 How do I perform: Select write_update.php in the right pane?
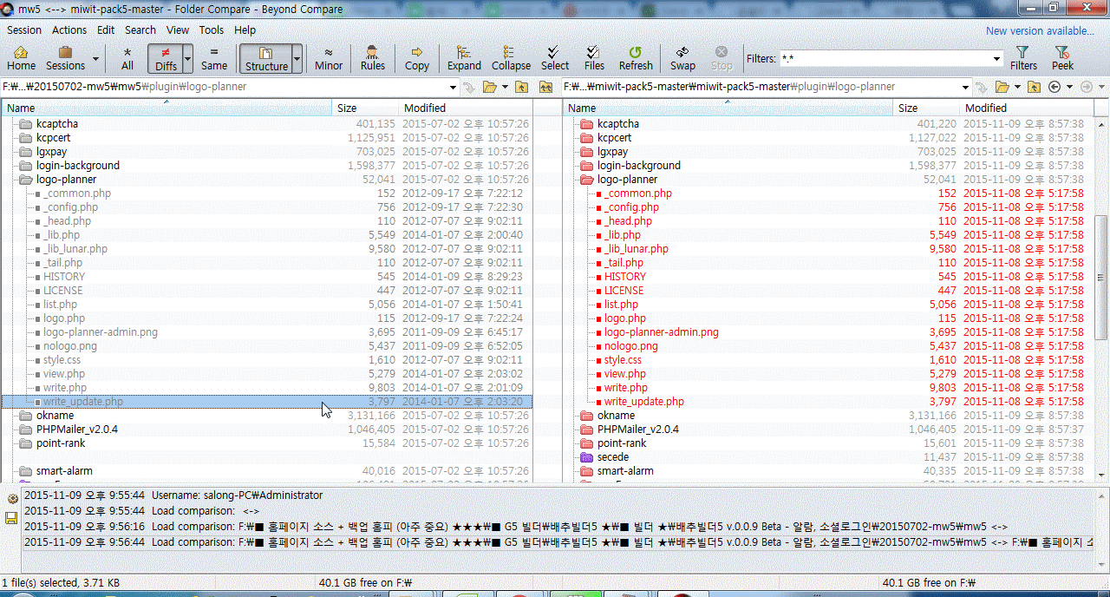click(644, 402)
